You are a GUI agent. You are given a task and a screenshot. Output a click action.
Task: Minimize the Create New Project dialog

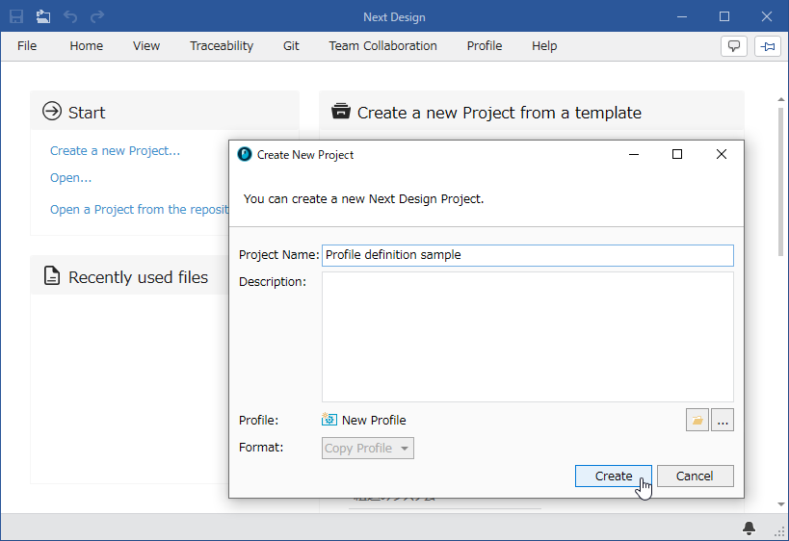[x=634, y=154]
